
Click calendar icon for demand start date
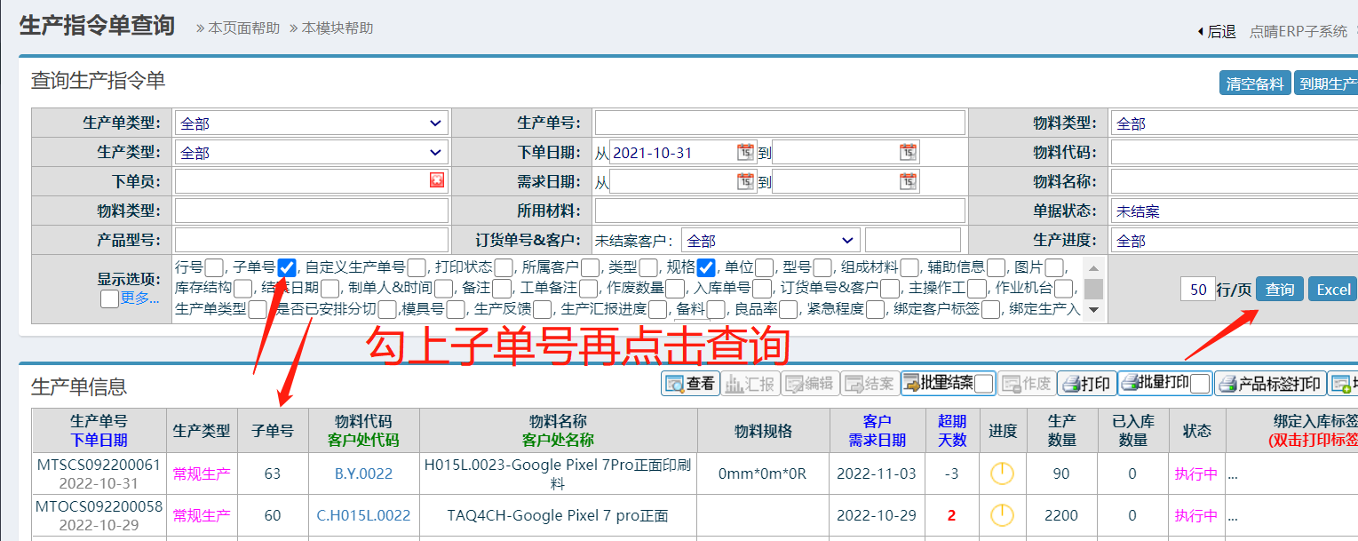coord(745,181)
